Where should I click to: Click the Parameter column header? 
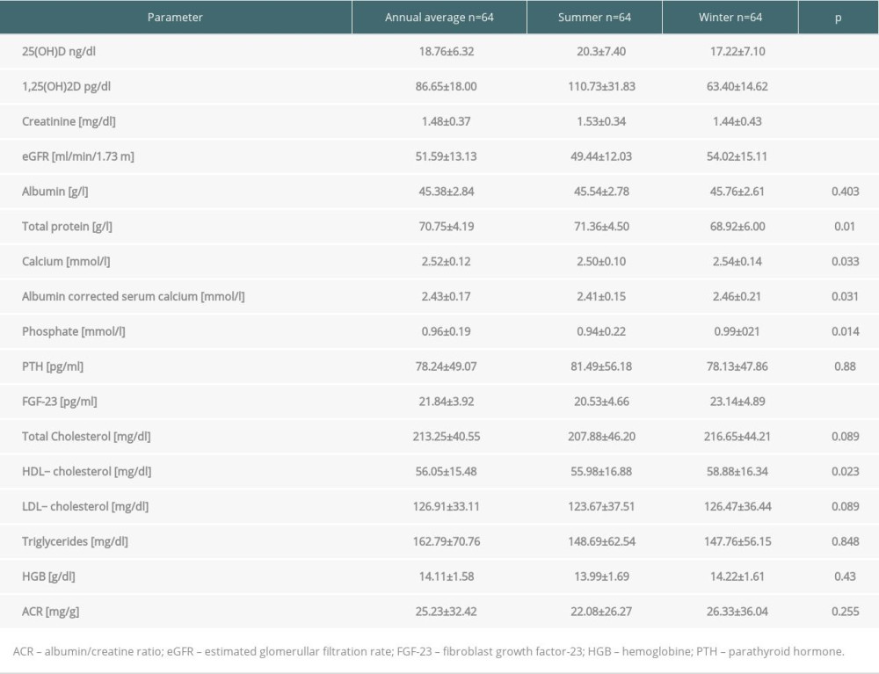175,18
